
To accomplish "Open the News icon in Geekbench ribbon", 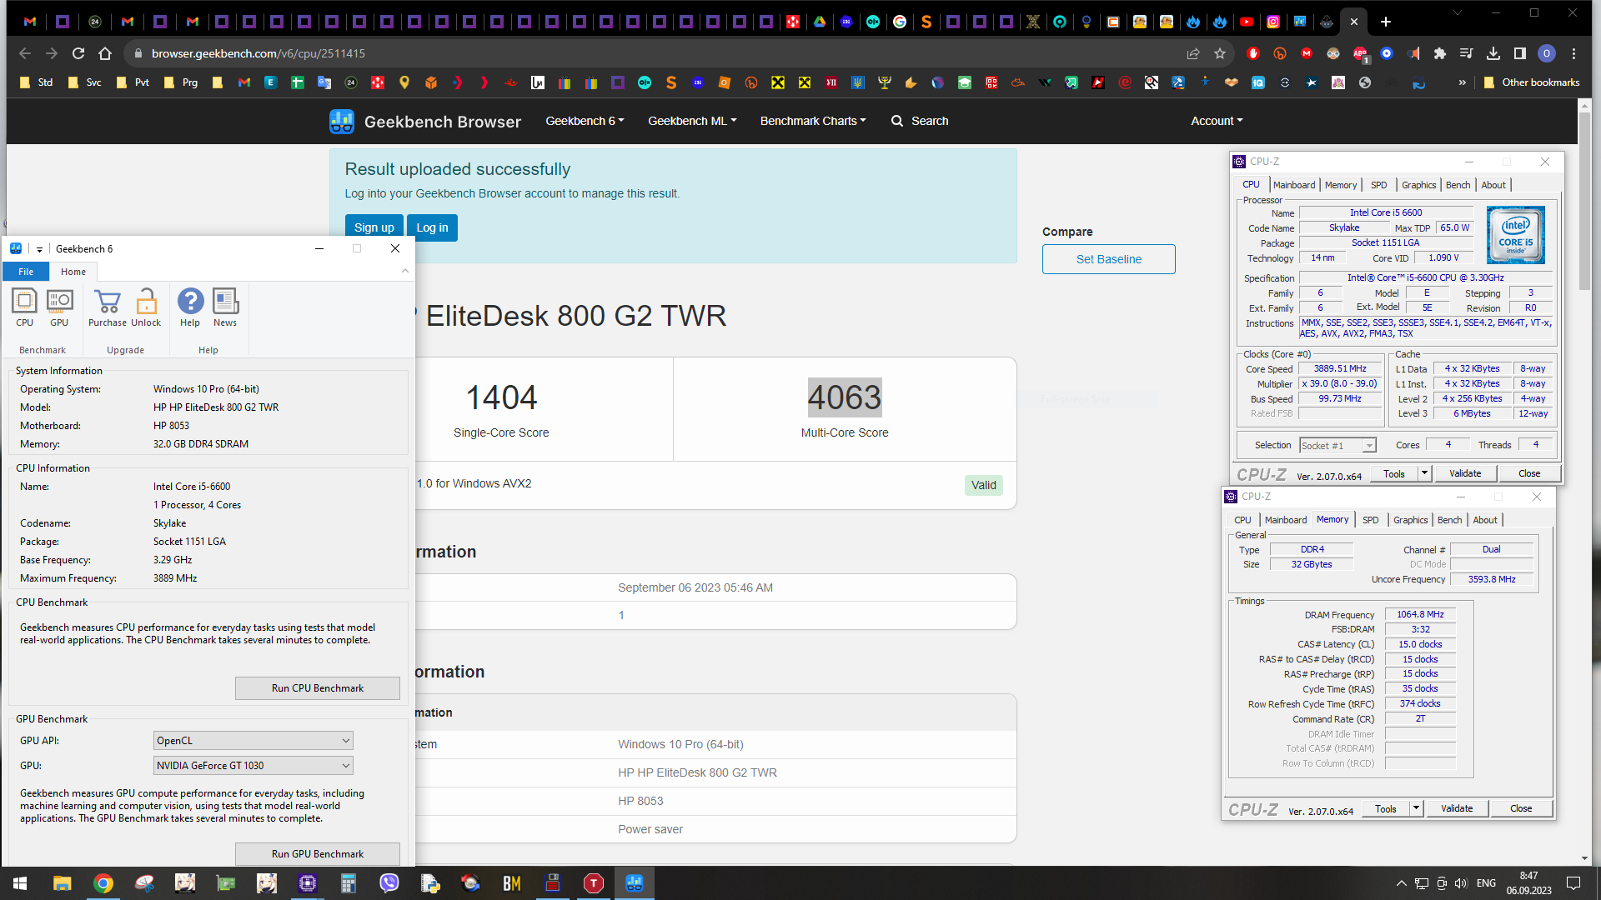I will point(225,307).
